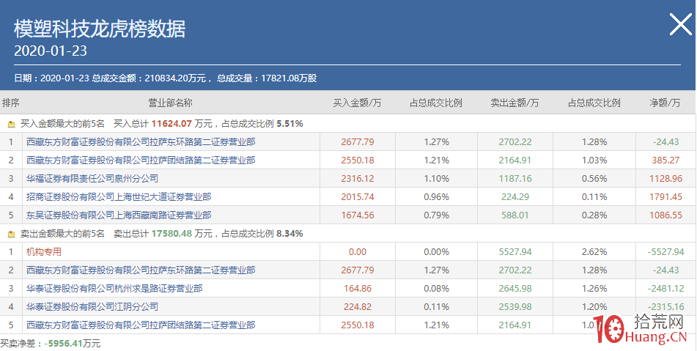The height and width of the screenshot is (351, 697).
Task: Click the 拾荒网 logo watermark
Action: click(x=643, y=330)
